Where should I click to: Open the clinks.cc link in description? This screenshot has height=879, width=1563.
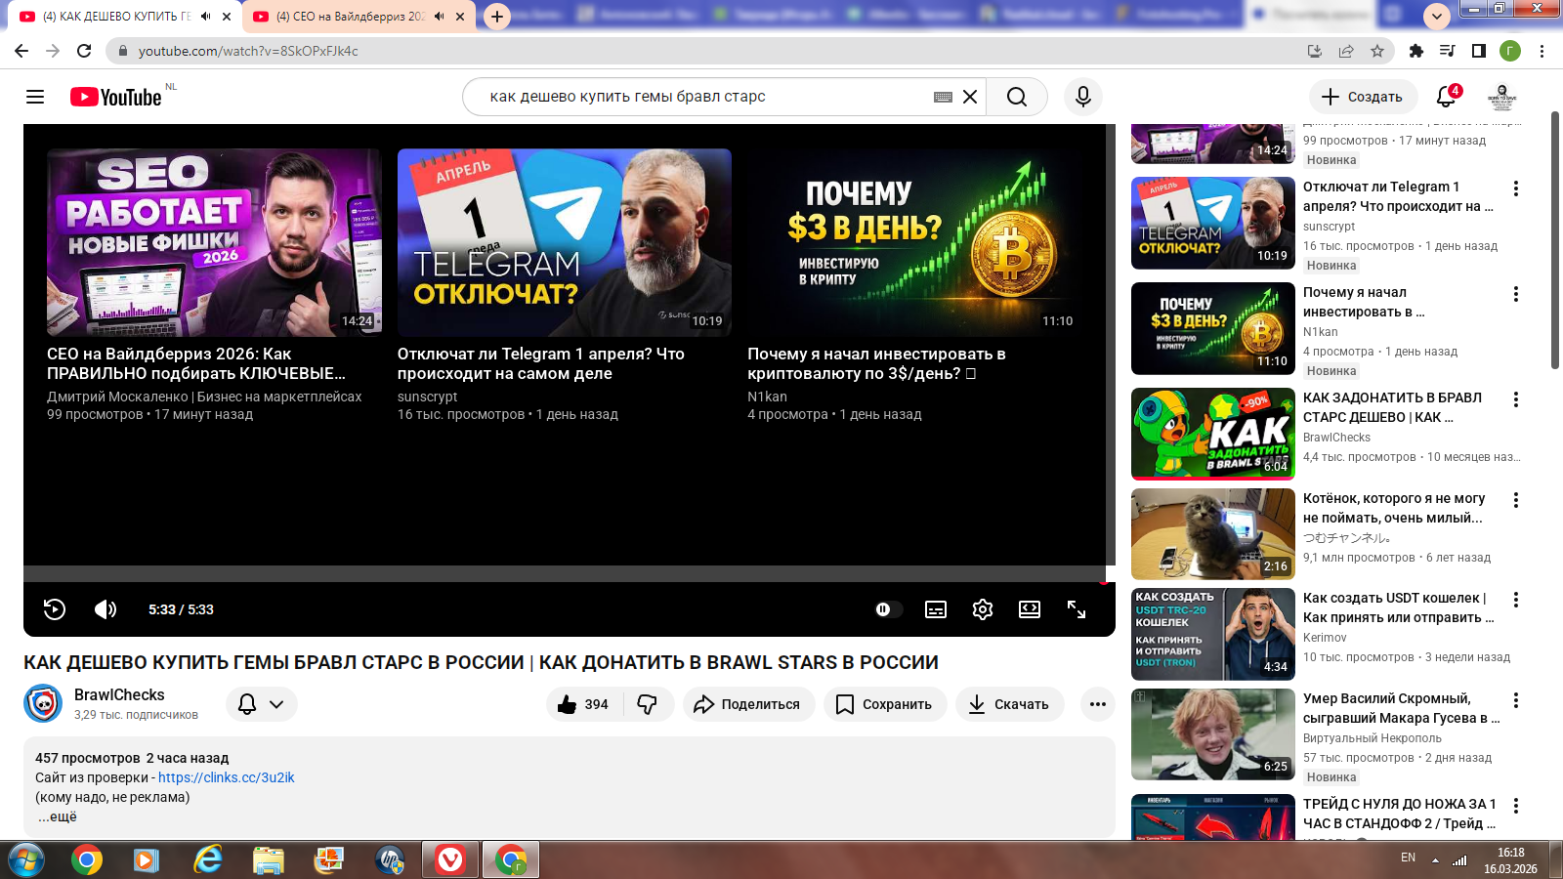226,777
